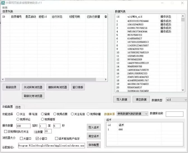Save settings with 保存配置 button
188x153 pixels.
click(94, 145)
